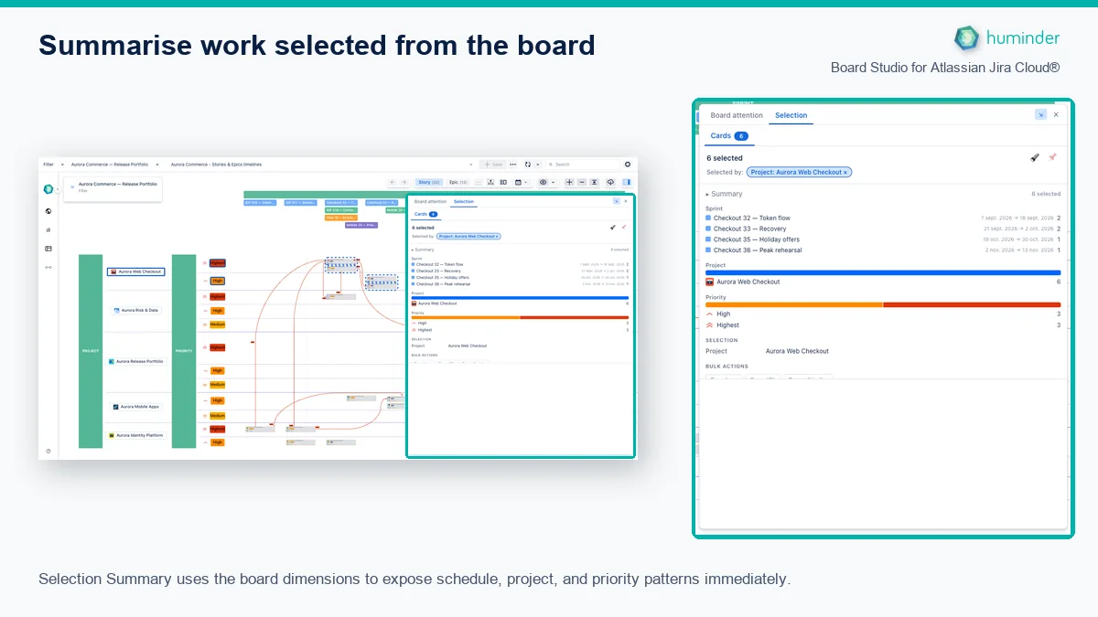1098x617 pixels.
Task: Click 'Checkout 32 — Token flow' in enlarged panel
Action: tap(751, 218)
